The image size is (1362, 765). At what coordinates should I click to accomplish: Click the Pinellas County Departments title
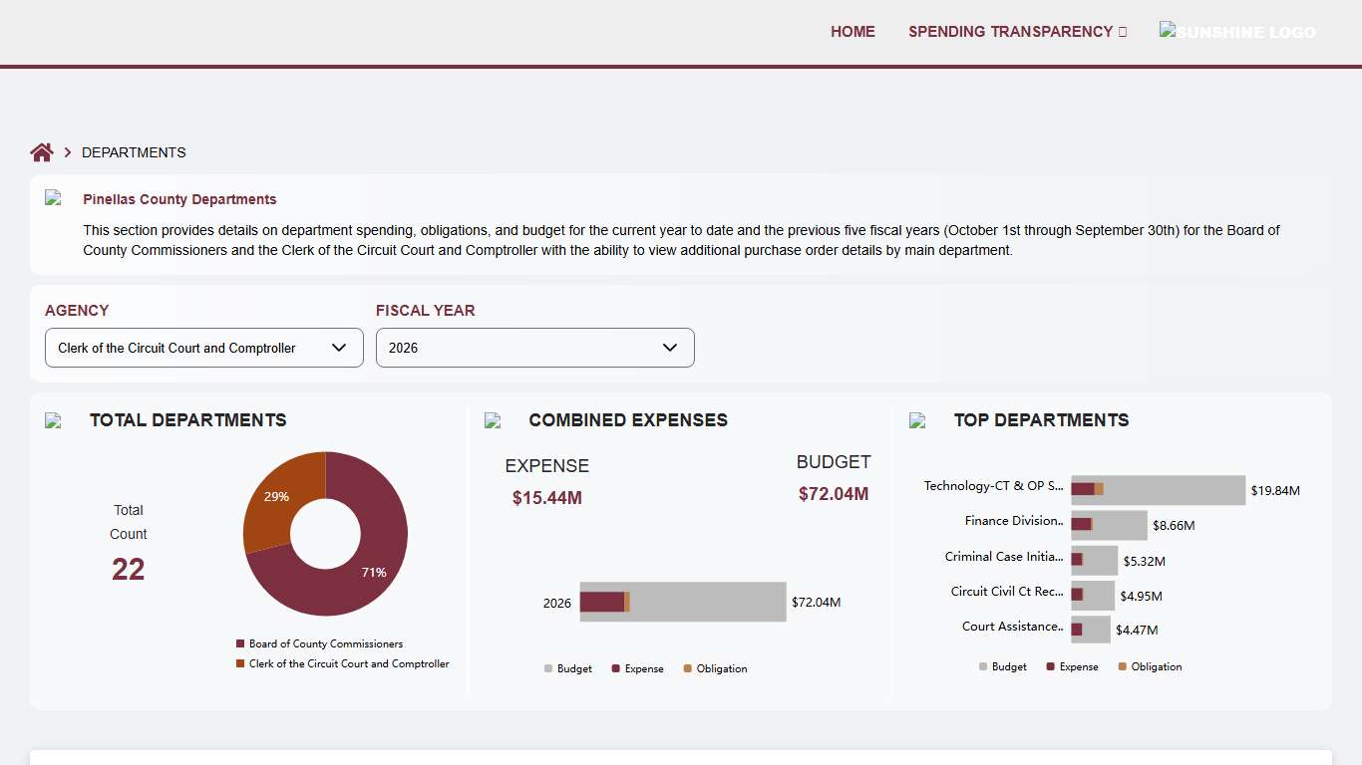click(179, 199)
